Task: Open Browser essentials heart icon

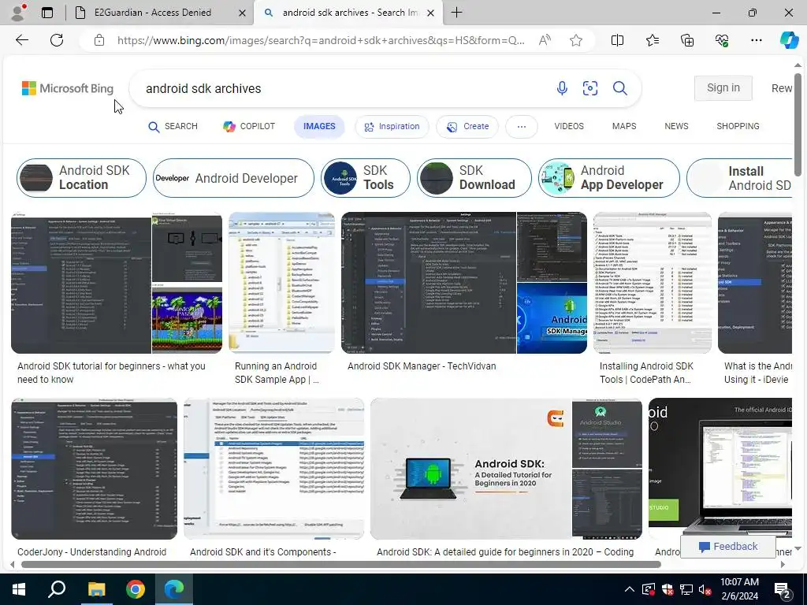Action: (722, 40)
